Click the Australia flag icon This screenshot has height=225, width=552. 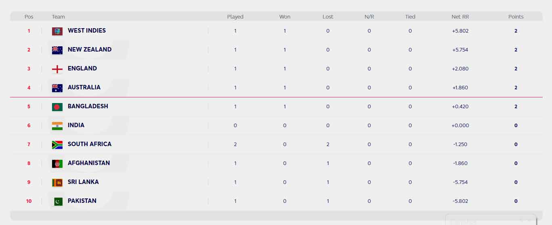pyautogui.click(x=57, y=88)
